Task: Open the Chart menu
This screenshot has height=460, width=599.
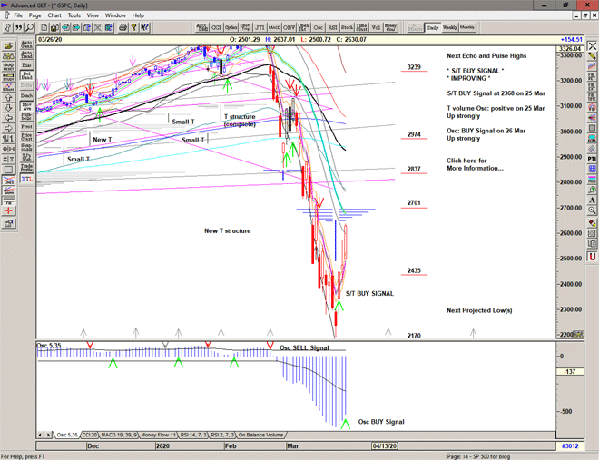Action: pos(54,15)
